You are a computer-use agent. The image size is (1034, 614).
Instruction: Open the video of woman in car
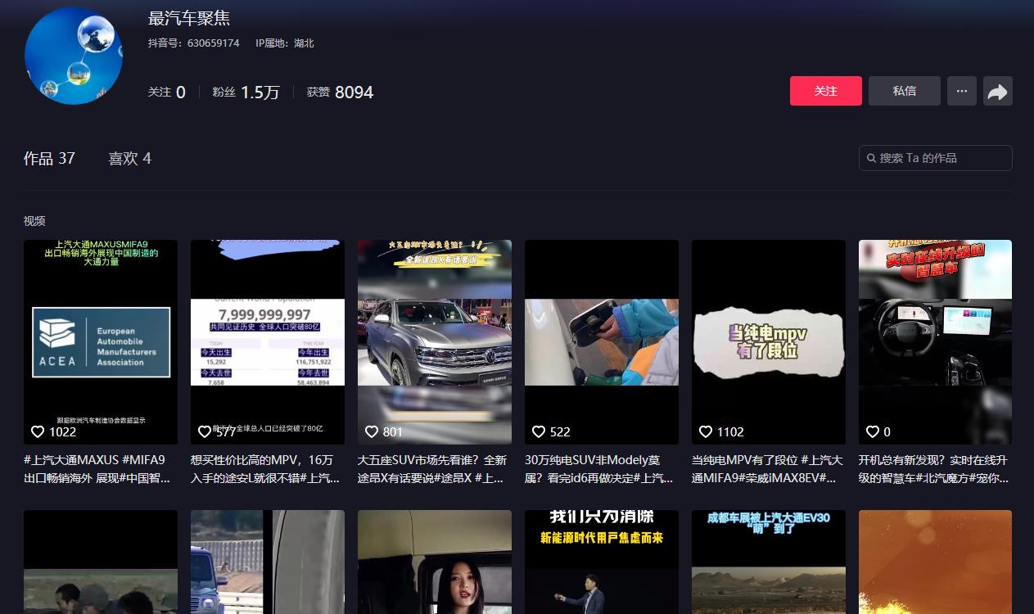[x=435, y=562]
